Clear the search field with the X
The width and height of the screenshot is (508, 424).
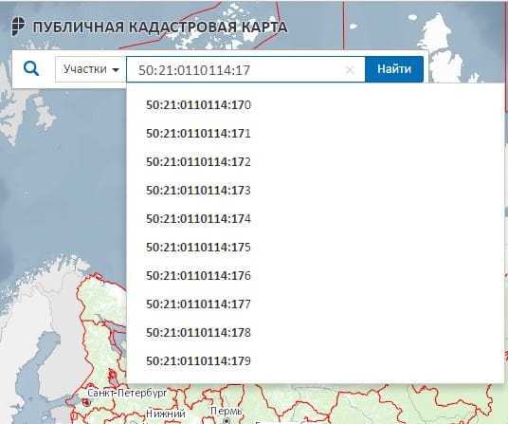[x=350, y=69]
